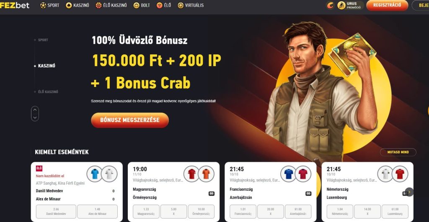Image resolution: width=429 pixels, height=222 pixels.
Task: Select the Bolt shop bag icon
Action: tap(136, 5)
